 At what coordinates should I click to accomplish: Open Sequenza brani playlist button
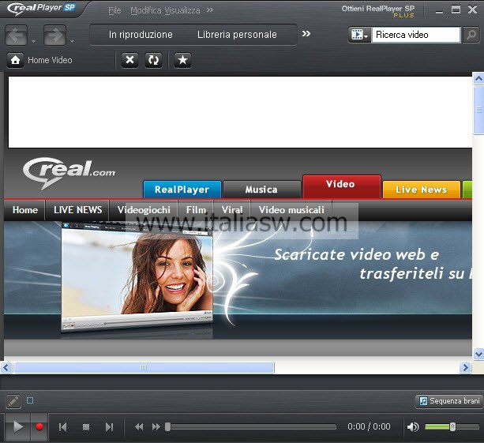point(449,401)
